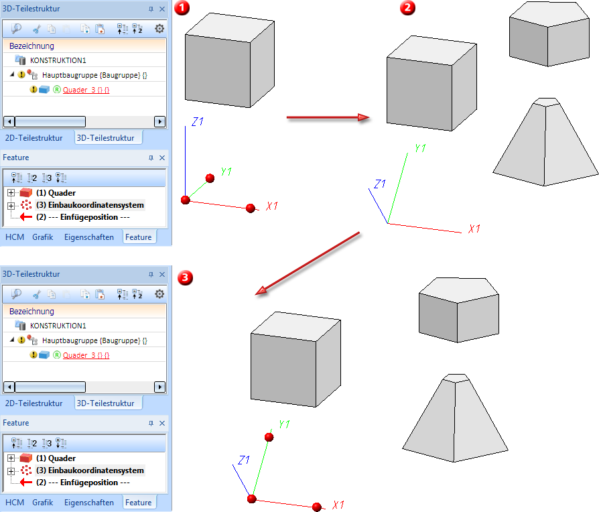Click right scroll arrow in lower 3D-Teilestruktur
Viewport: 599px width, 512px height.
click(159, 387)
